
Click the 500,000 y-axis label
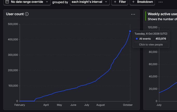click(13, 24)
